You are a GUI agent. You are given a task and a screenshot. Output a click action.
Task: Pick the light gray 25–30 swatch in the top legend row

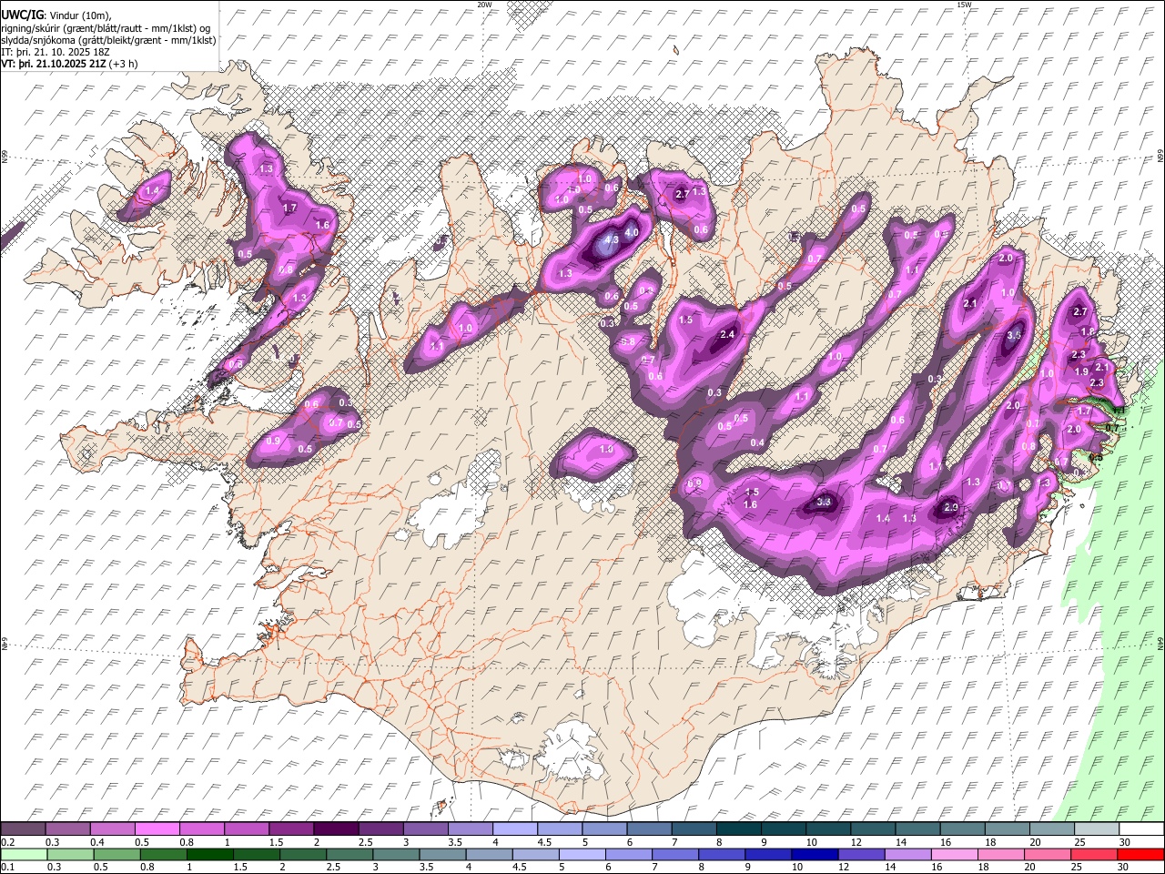(x=1097, y=828)
